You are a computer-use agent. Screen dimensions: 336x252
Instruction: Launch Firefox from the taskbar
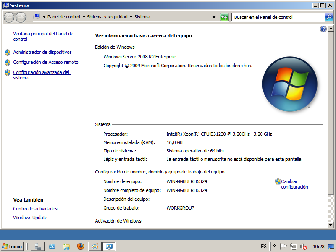[x=81, y=247]
